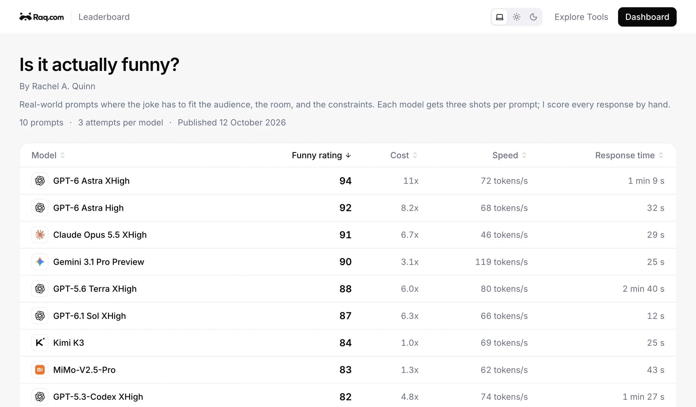Switch to light theme sun icon
Image resolution: width=696 pixels, height=407 pixels.
pos(516,17)
